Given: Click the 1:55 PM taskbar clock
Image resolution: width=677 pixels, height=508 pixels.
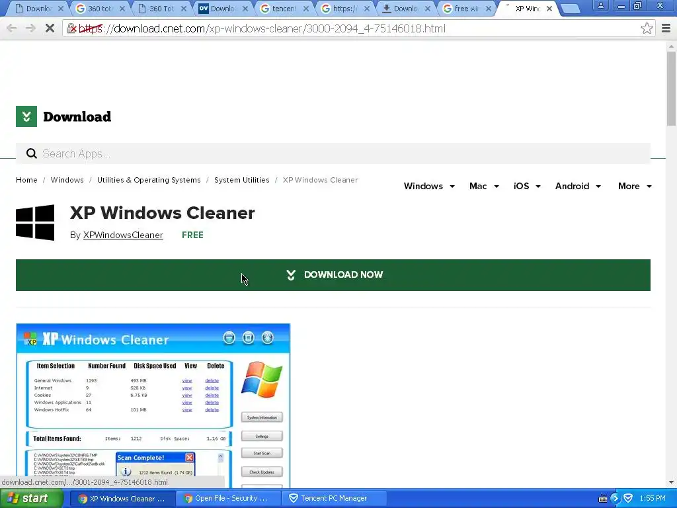Looking at the screenshot, I should coord(653,499).
